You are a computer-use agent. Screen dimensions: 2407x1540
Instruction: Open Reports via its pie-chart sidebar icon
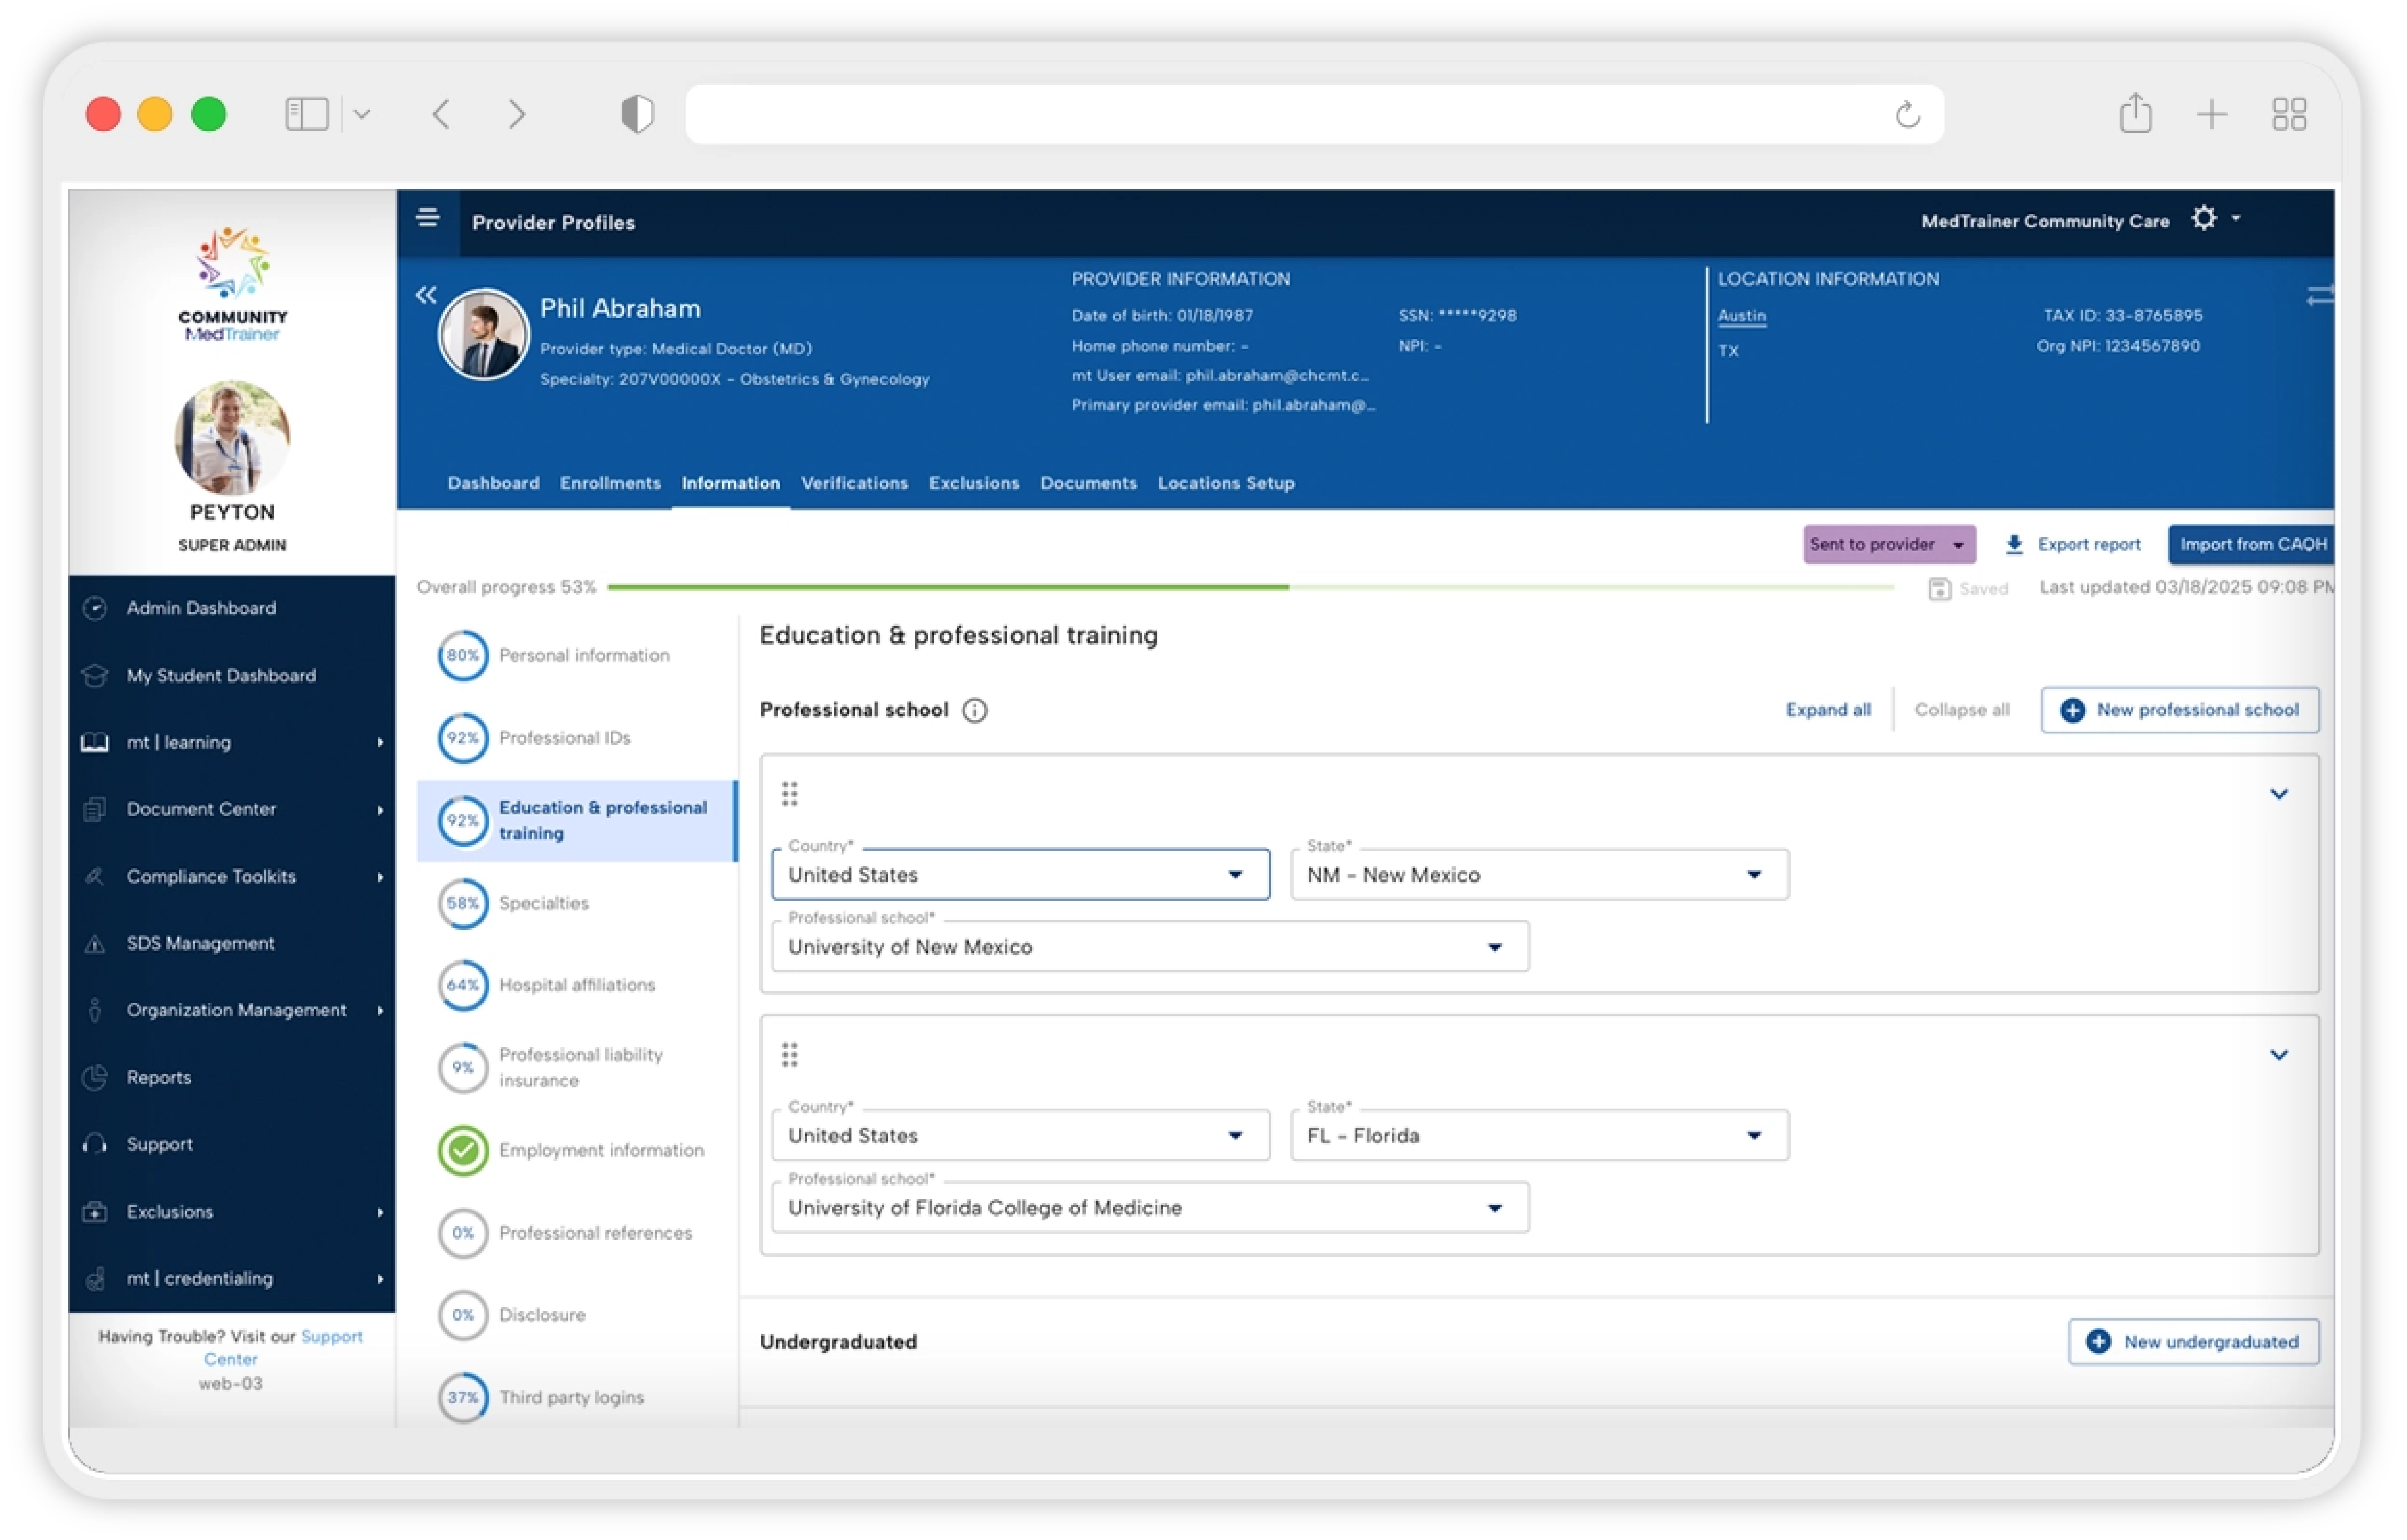click(95, 1078)
